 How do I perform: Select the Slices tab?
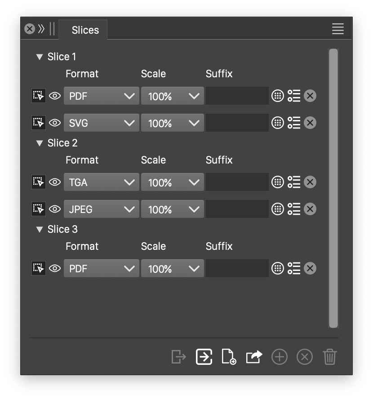[85, 30]
